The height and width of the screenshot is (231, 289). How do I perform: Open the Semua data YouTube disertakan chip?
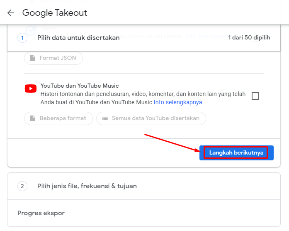point(151,118)
